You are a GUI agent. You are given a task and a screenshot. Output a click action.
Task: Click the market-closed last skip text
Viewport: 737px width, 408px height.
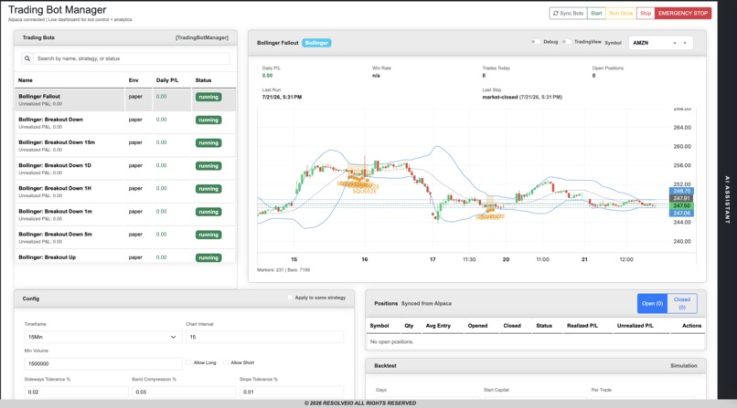point(522,97)
